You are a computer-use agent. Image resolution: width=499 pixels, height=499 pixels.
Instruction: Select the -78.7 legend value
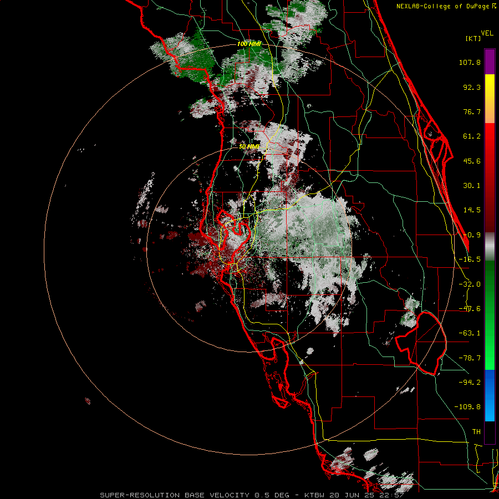click(x=470, y=358)
